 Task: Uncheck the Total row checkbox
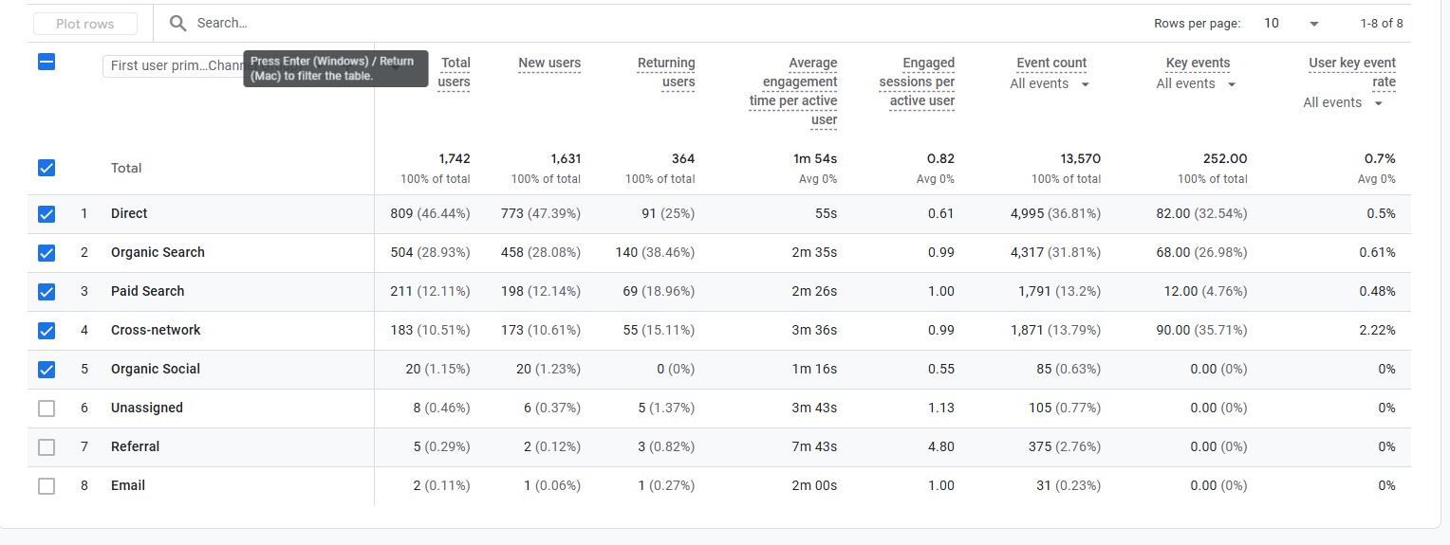(x=46, y=168)
